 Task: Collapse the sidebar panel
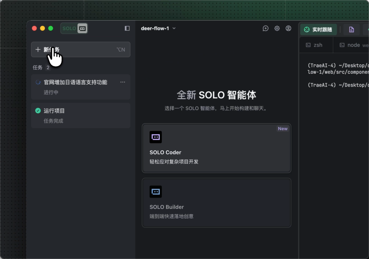(127, 28)
